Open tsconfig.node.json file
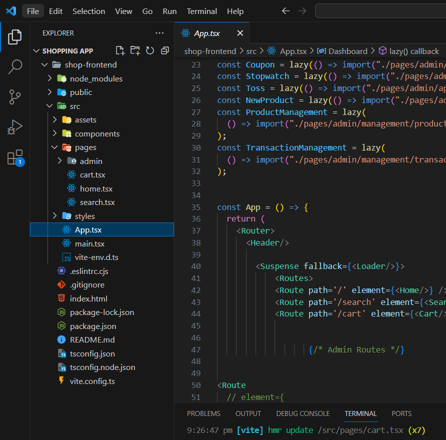 (x=102, y=367)
